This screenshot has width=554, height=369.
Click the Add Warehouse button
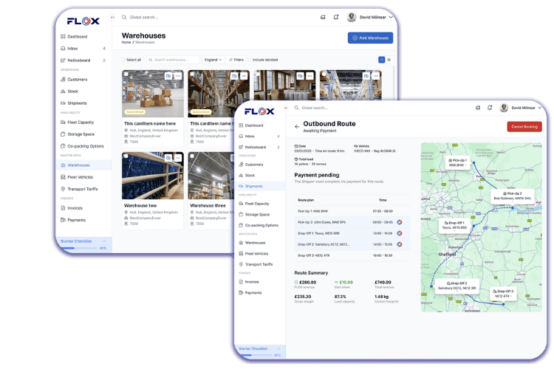pyautogui.click(x=370, y=38)
